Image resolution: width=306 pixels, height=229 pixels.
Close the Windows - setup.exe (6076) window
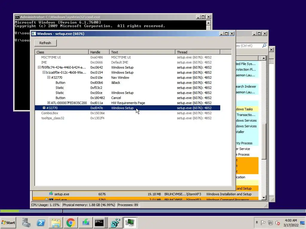pyautogui.click(x=232, y=34)
